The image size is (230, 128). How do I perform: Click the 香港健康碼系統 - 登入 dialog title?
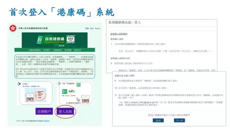(124, 22)
